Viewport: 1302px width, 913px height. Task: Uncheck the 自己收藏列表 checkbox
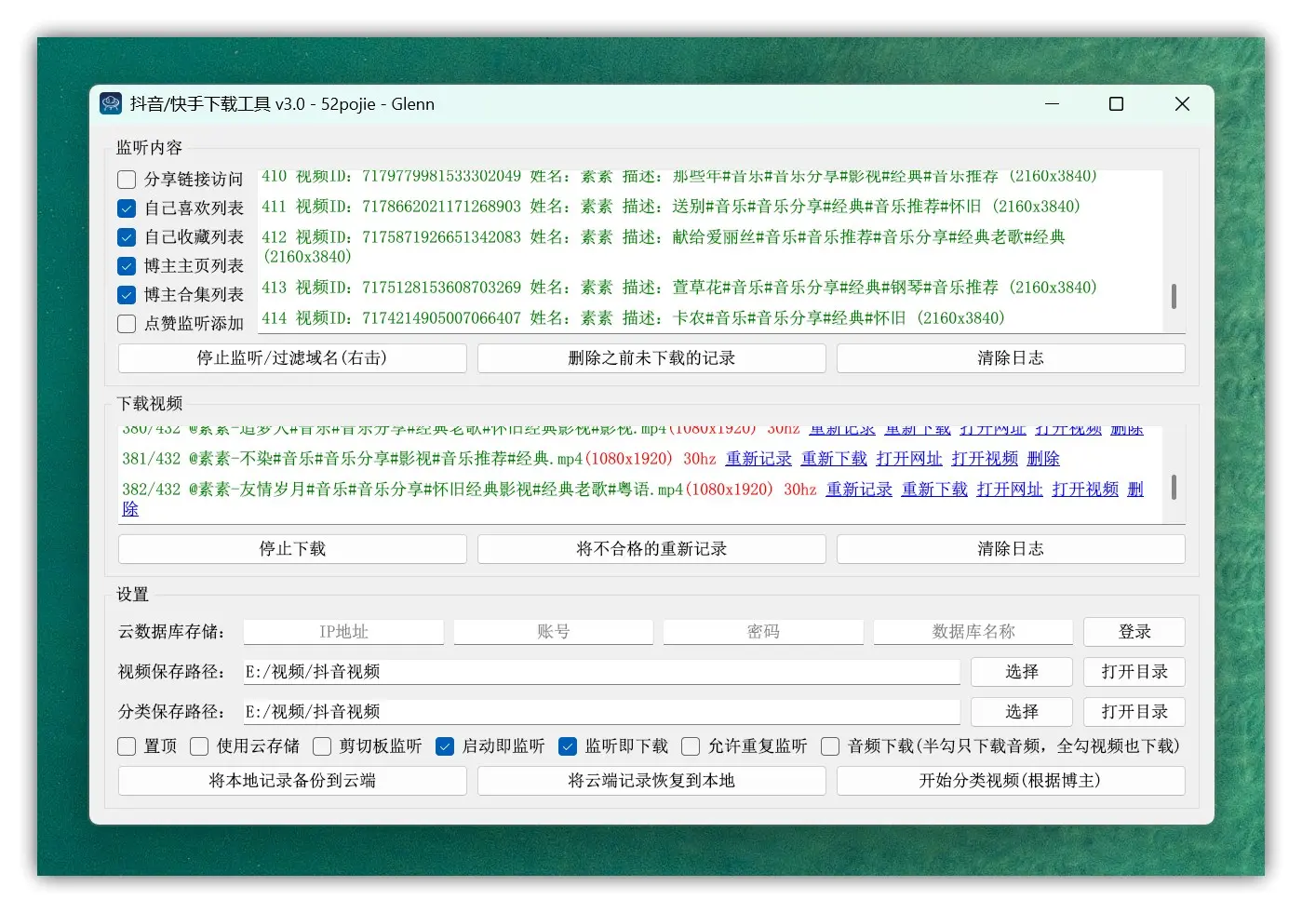(127, 237)
